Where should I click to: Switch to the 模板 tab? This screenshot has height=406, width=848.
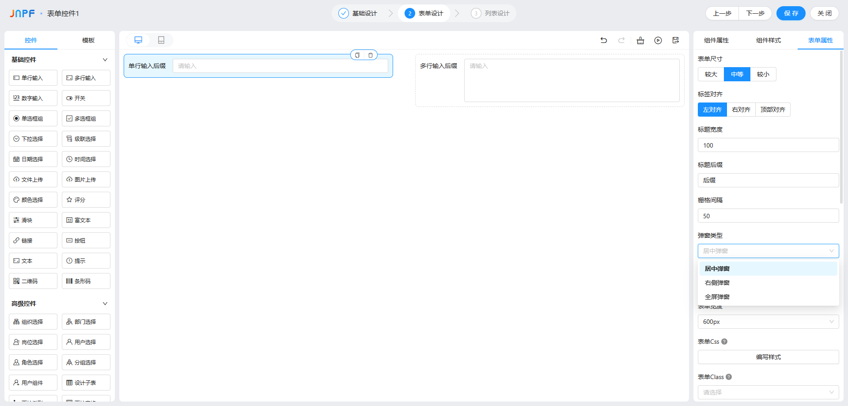(88, 40)
